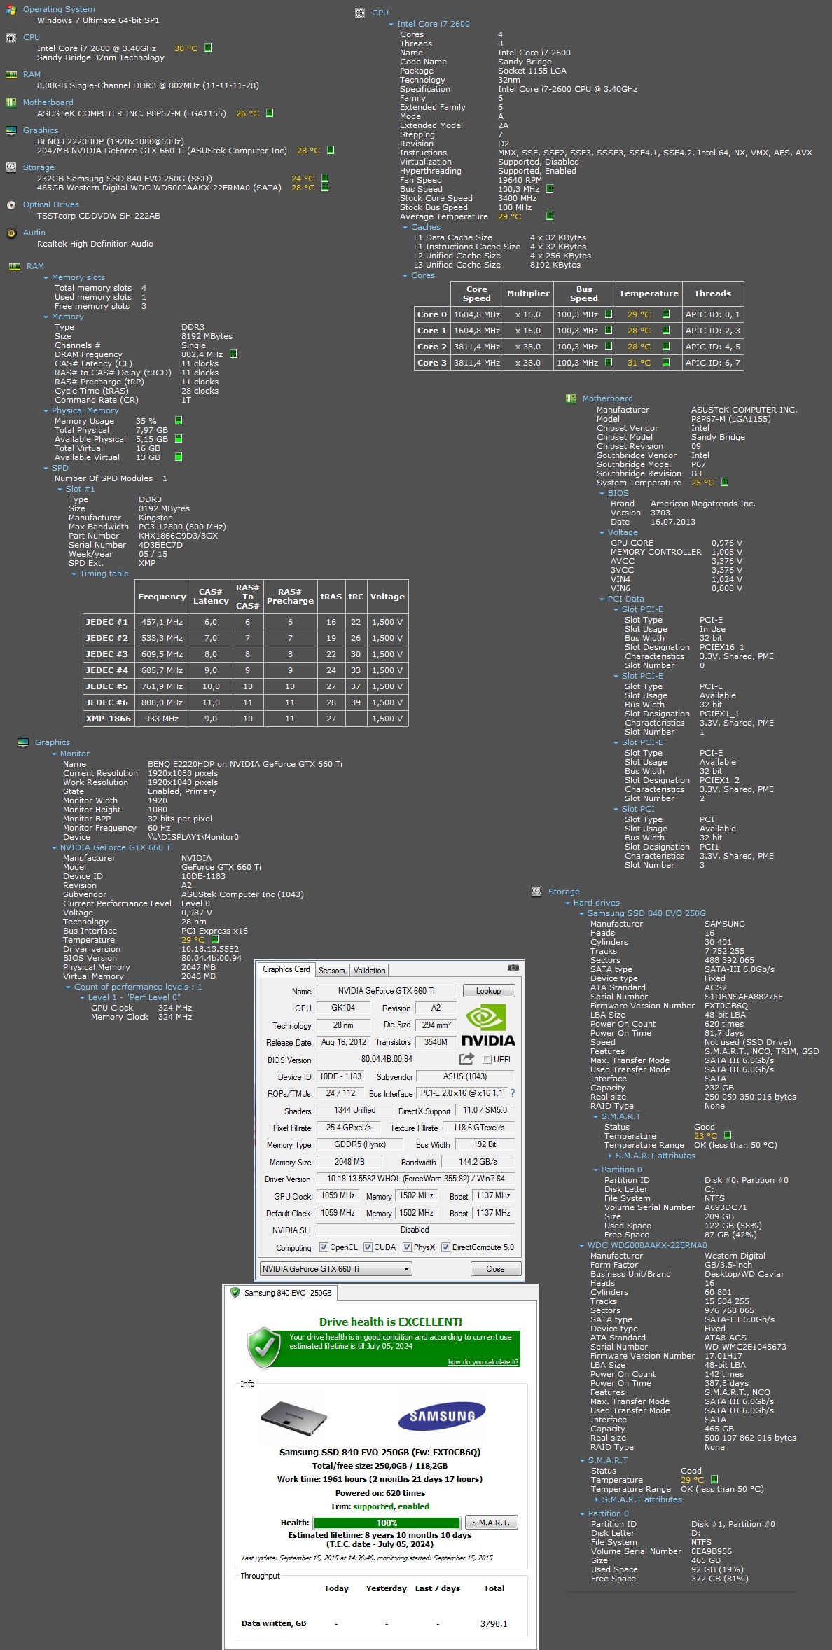This screenshot has height=1650, width=832.
Task: Open the graphics card selector dropdown in GPU-Z
Action: coord(336,1269)
